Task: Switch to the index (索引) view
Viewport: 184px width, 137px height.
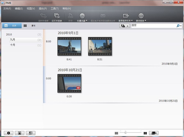Action: 33,26
